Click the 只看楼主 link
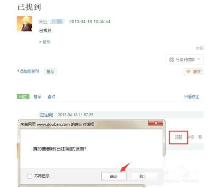Screen dimensions: 211x188 coord(192,97)
